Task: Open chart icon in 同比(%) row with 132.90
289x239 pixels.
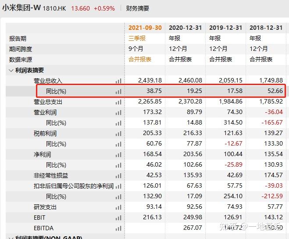Action: pyautogui.click(x=118, y=196)
